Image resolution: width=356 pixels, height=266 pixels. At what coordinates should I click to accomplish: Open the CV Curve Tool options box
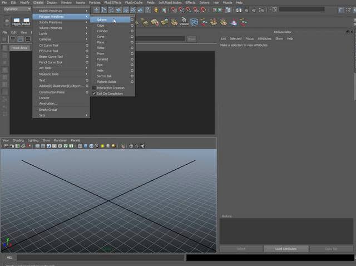pos(87,45)
